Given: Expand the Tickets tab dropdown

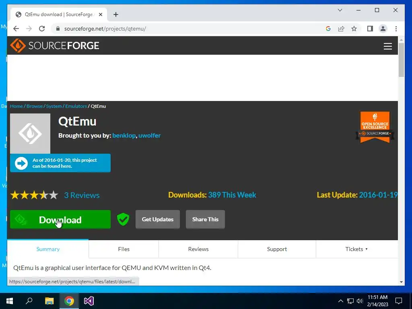Looking at the screenshot, I should point(356,249).
